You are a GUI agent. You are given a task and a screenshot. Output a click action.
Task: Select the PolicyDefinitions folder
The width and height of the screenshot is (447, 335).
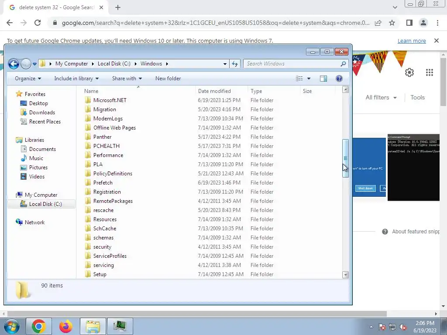pos(113,174)
